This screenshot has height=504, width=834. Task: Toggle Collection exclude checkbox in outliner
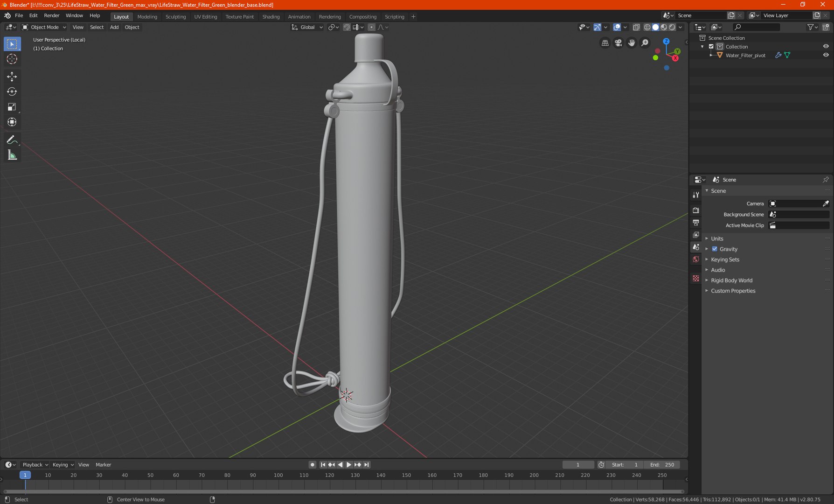coord(711,47)
